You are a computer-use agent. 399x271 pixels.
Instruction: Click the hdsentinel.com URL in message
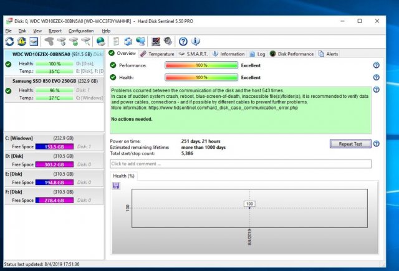point(223,108)
